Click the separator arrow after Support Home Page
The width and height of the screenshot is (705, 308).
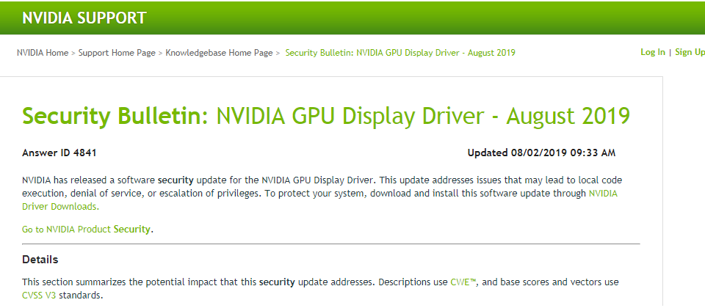[x=161, y=54]
